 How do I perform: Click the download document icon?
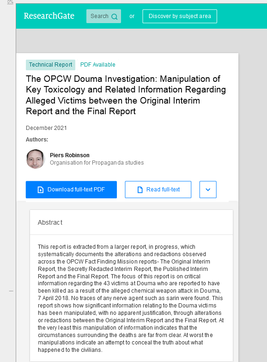pyautogui.click(x=40, y=190)
